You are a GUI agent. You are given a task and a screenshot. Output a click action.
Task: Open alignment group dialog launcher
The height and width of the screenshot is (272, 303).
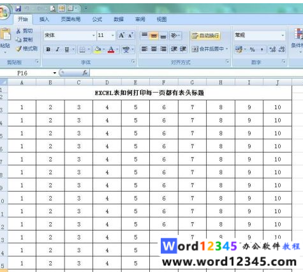tap(227, 62)
